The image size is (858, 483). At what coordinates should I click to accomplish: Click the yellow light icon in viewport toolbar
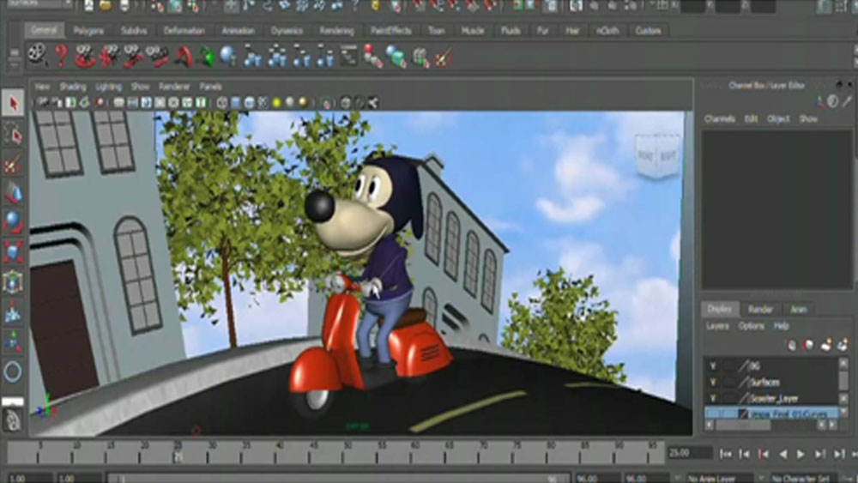(276, 102)
